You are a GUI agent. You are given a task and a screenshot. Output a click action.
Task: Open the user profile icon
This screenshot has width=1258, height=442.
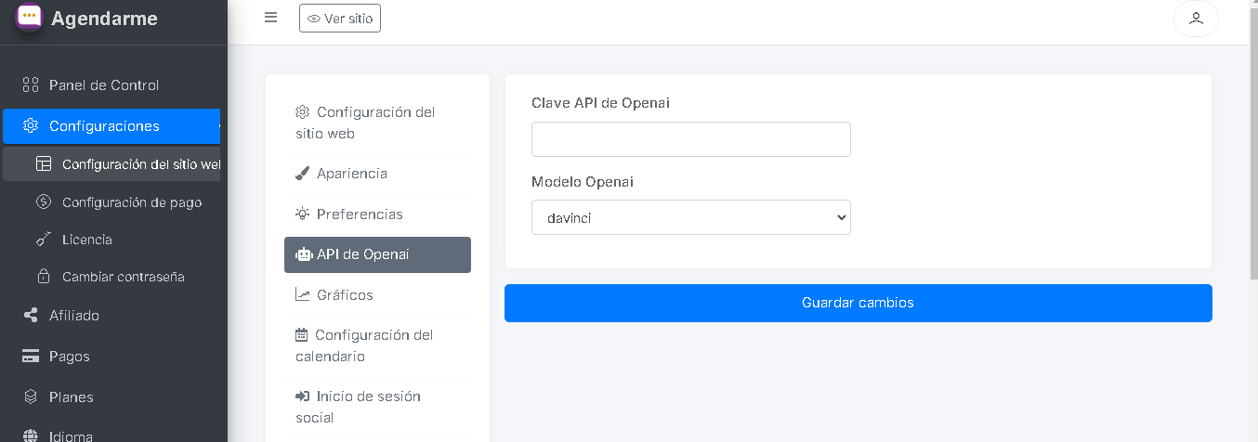(x=1197, y=19)
